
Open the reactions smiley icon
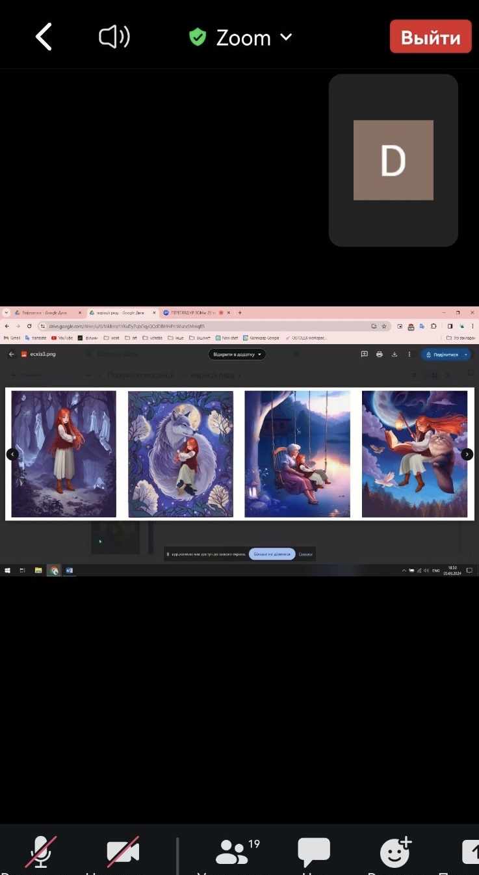[x=395, y=851]
